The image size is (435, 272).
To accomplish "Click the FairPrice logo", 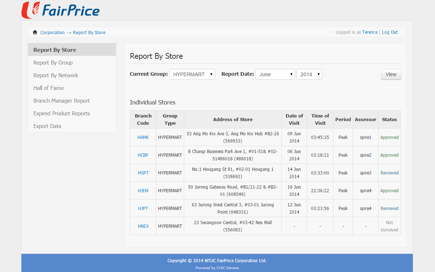I will click(61, 10).
